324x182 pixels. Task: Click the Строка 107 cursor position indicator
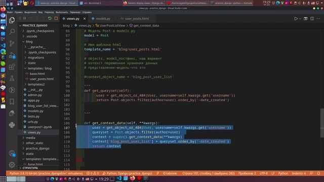(x=208, y=173)
